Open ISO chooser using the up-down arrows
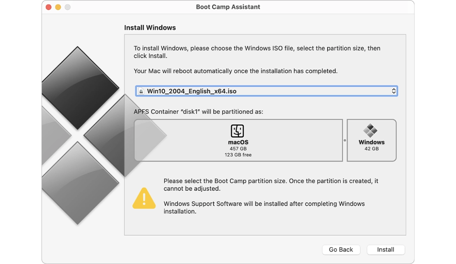This screenshot has width=456, height=264. (x=394, y=91)
